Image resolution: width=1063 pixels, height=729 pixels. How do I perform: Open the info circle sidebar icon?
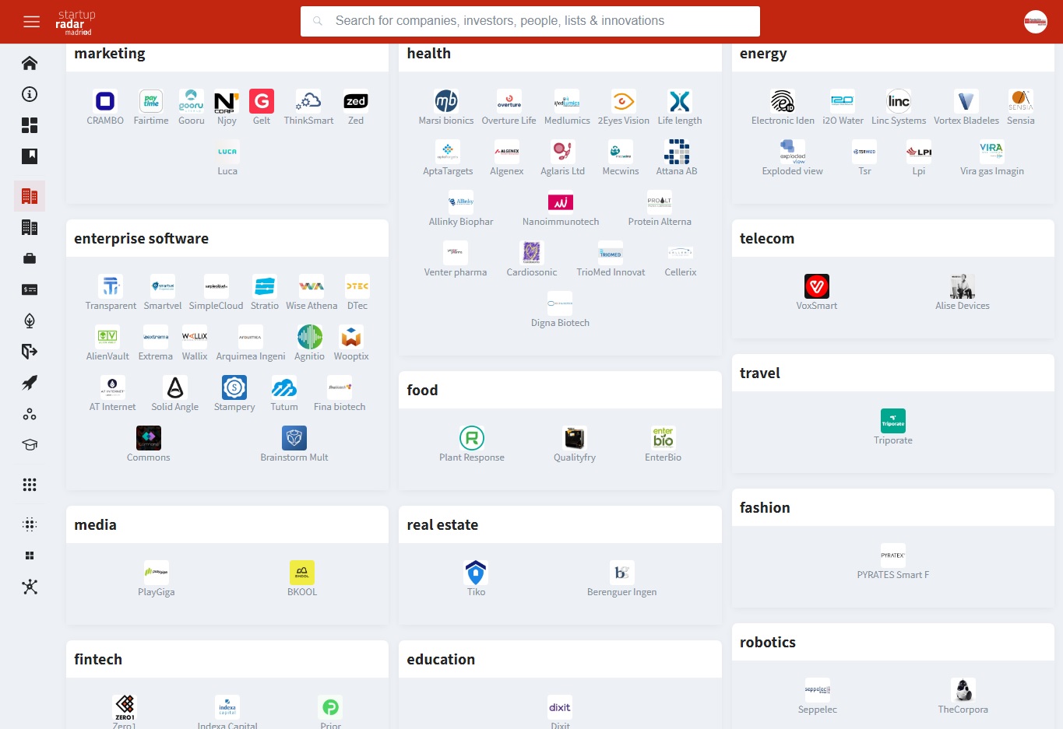point(30,94)
